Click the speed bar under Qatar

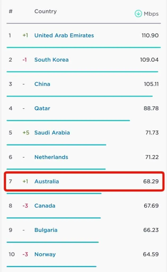coord(68,120)
